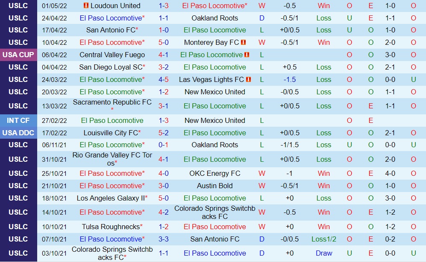Click the red card icon next to Monterey Bay FC
Viewport: 426px width, 262px height.
click(243, 43)
